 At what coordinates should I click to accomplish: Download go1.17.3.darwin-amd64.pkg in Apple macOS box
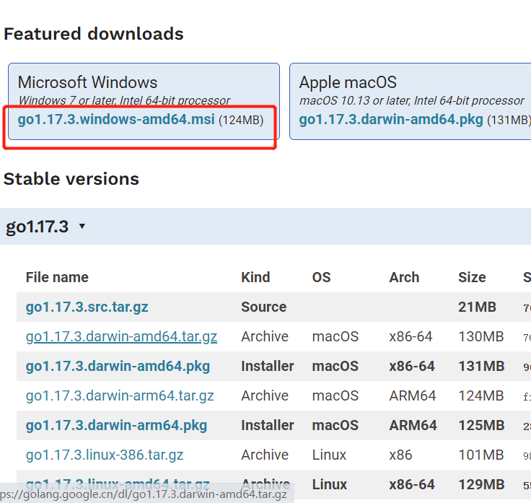point(391,120)
